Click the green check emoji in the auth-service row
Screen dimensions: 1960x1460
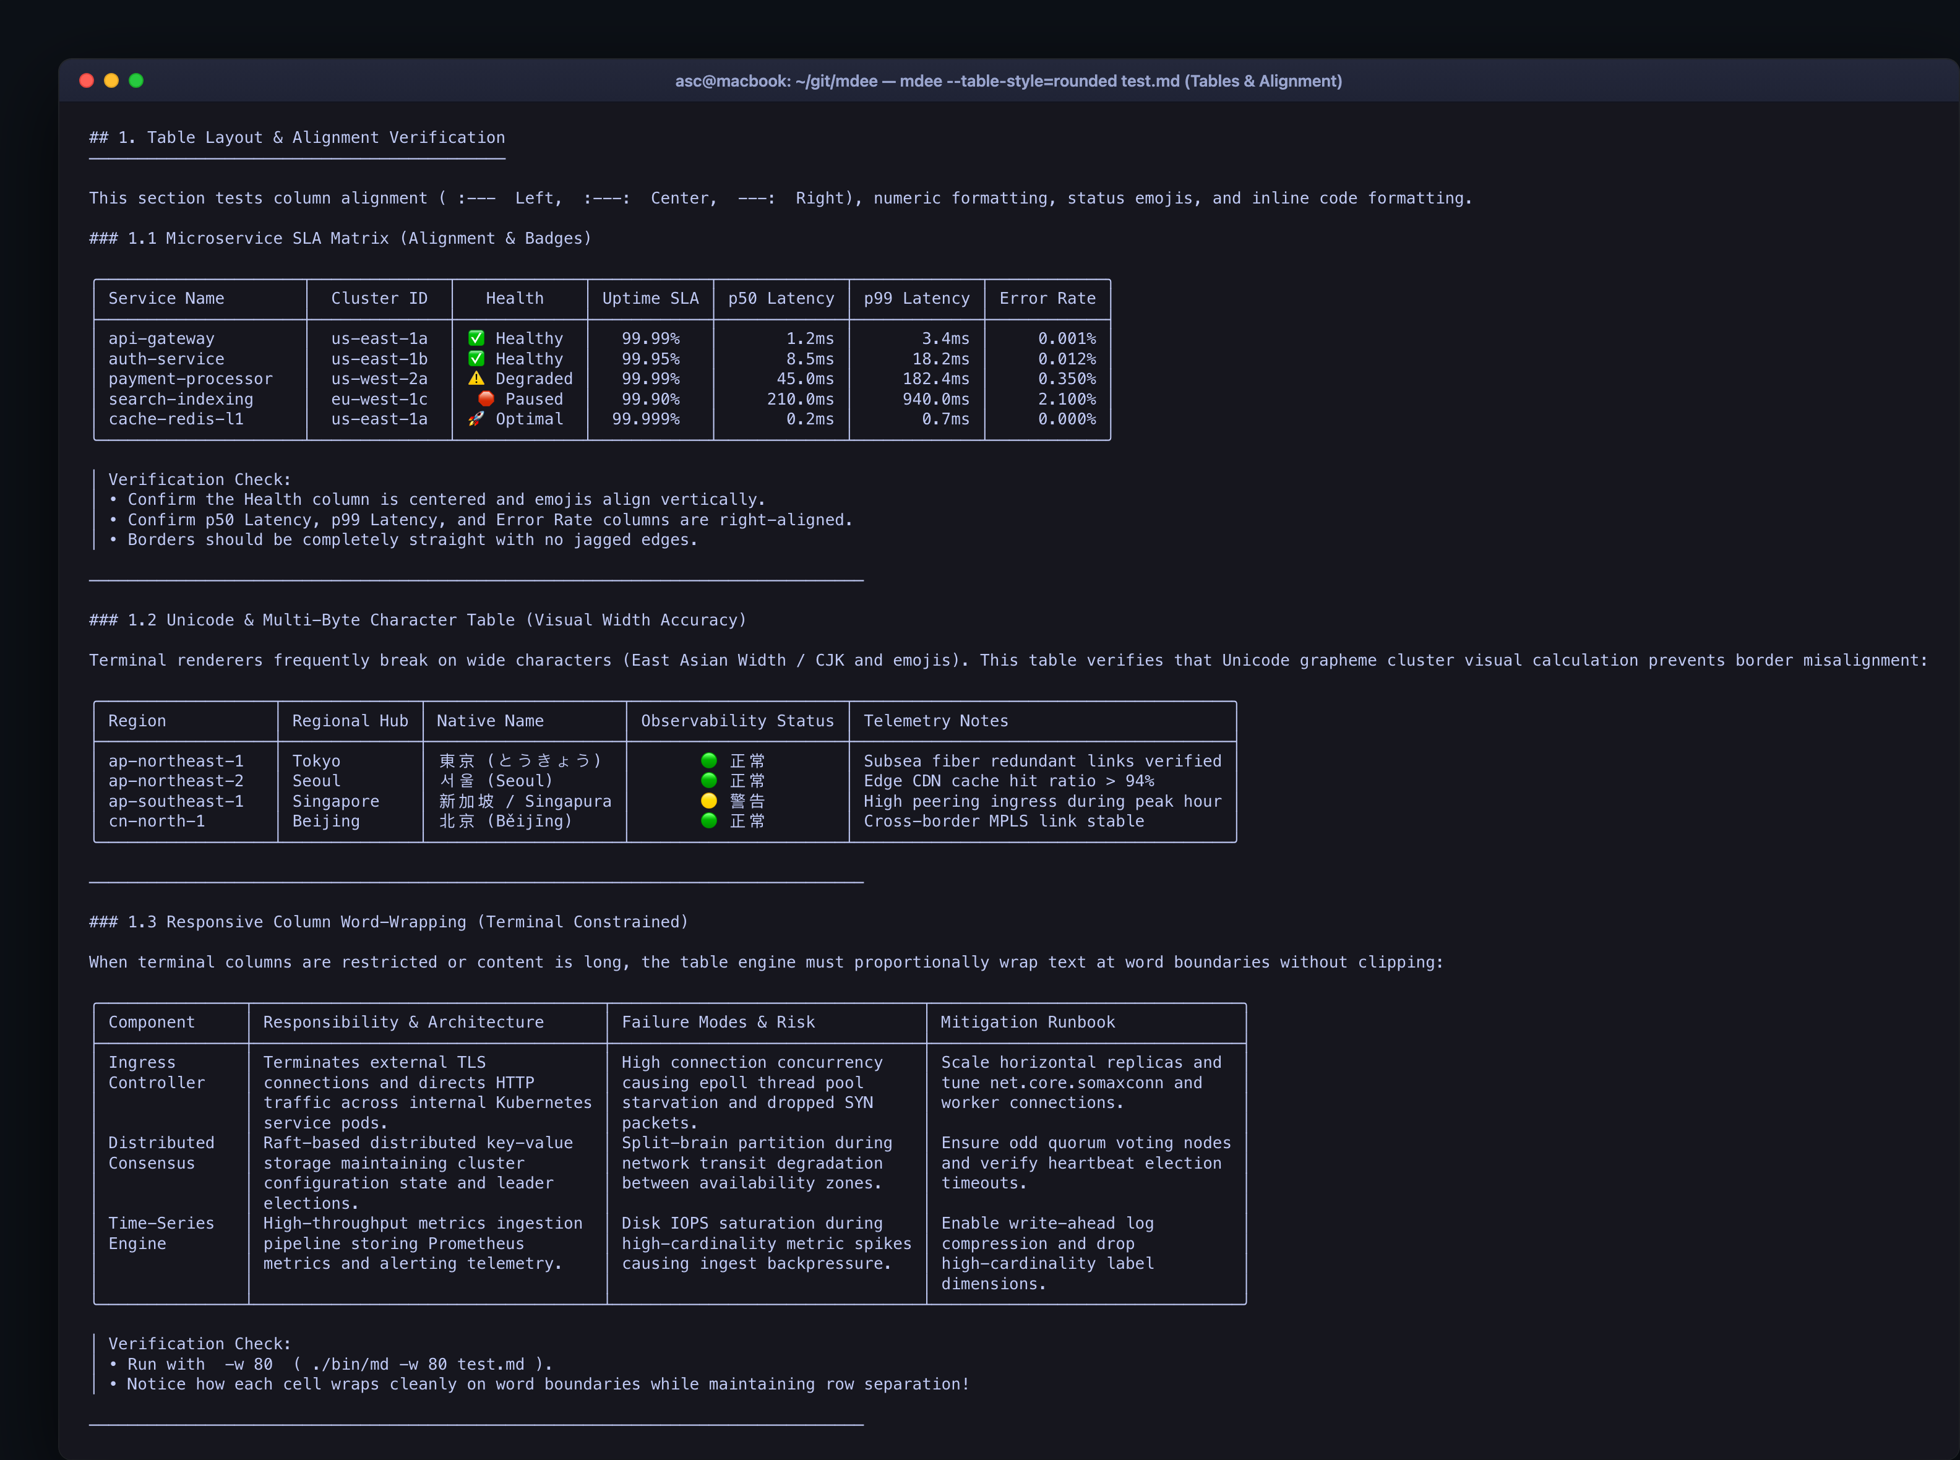476,359
